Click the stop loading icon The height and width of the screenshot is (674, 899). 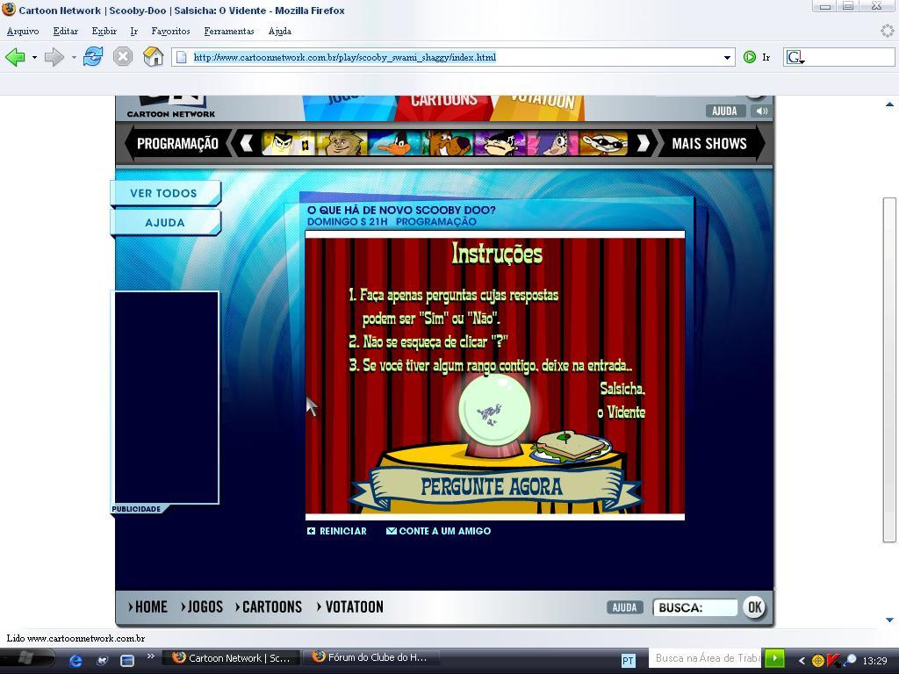(123, 57)
